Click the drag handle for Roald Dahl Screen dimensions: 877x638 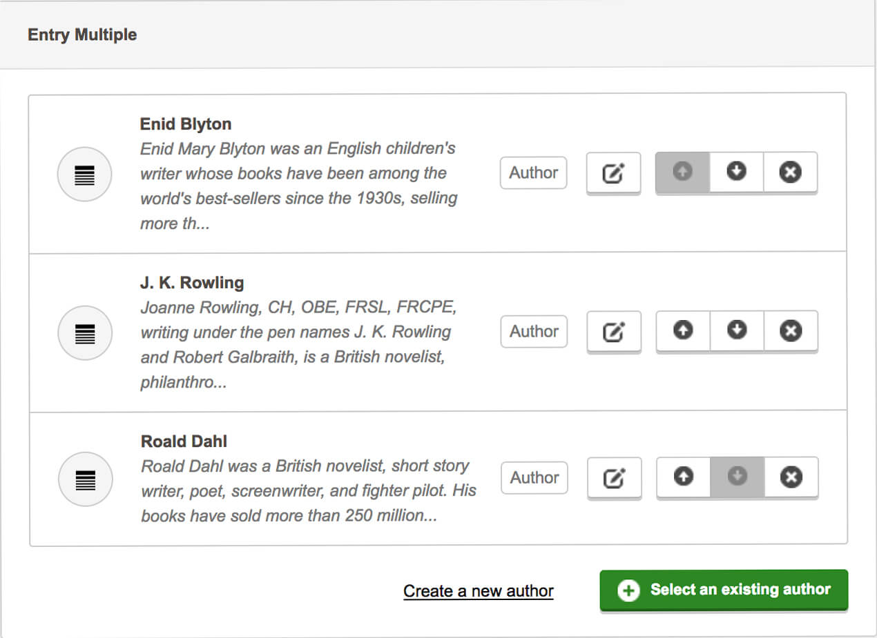pos(84,479)
